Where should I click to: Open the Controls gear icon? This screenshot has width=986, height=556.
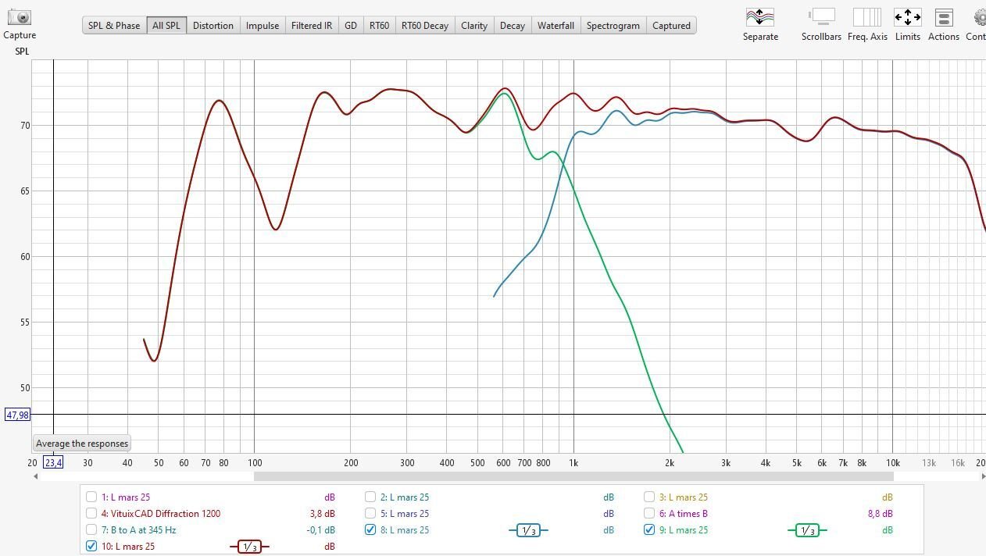point(980,16)
